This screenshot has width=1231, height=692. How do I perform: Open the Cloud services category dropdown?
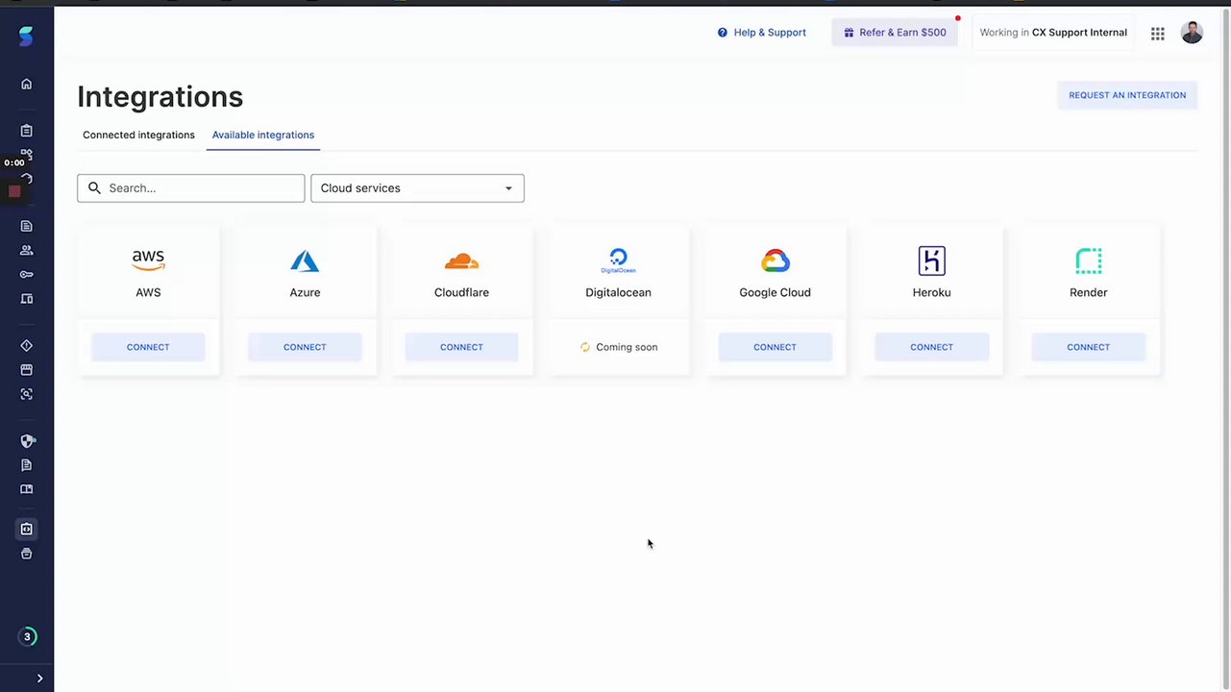[417, 188]
